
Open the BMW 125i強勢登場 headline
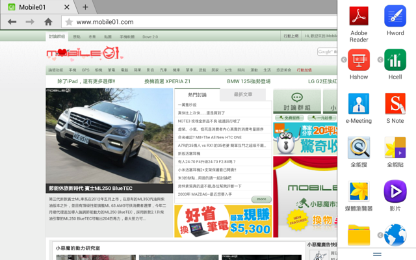tap(248, 81)
